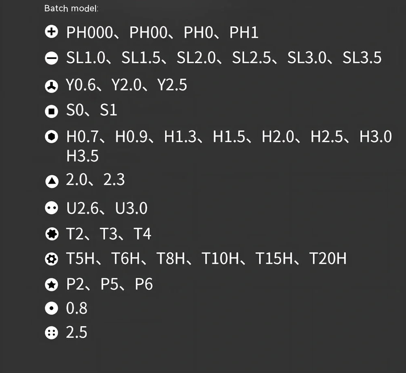Click the security Torx hollow icon
406x373 pixels.
click(x=52, y=259)
